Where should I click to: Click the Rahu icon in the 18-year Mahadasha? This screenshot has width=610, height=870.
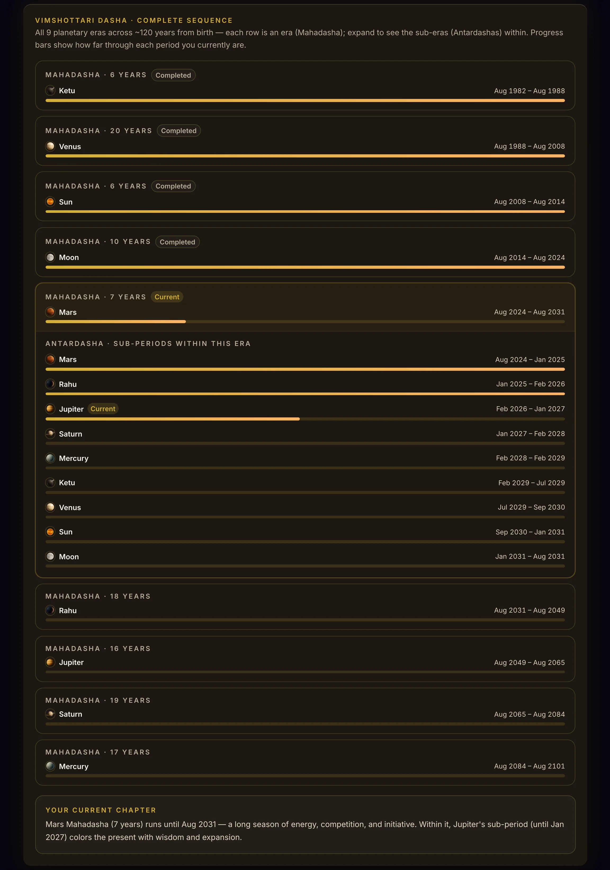[x=50, y=610]
